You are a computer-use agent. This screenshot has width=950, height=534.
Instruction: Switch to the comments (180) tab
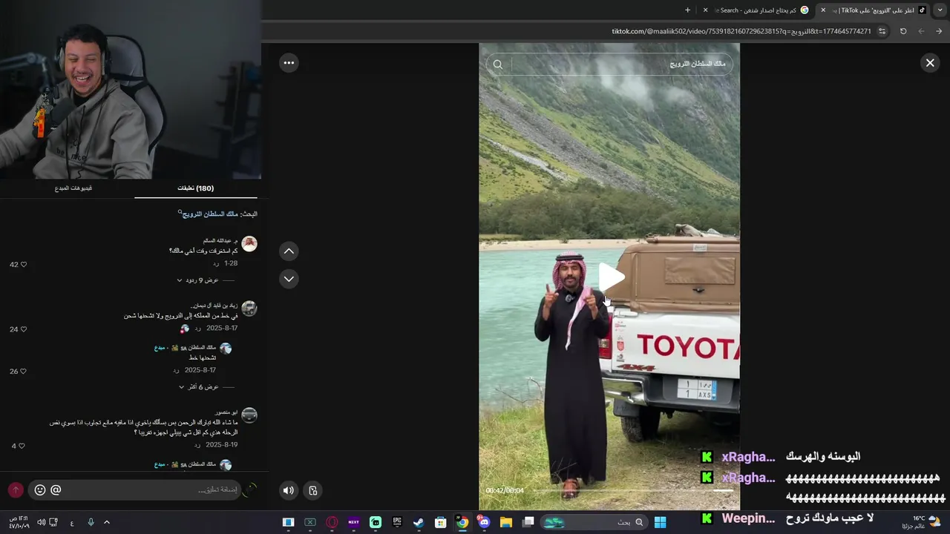196,188
